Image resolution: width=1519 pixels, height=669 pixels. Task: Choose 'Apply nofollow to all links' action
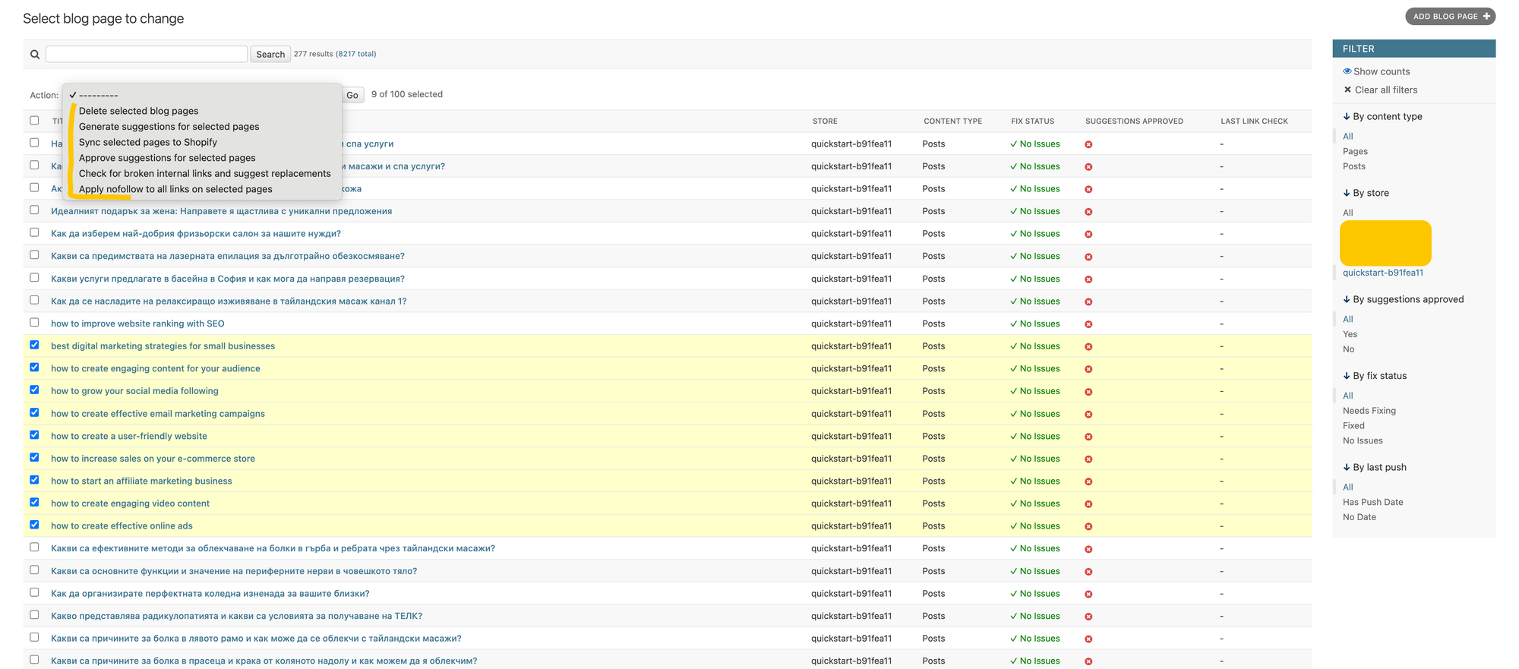click(202, 189)
